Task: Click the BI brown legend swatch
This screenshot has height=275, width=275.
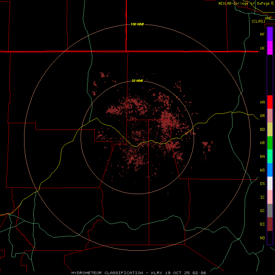Action: [270, 224]
